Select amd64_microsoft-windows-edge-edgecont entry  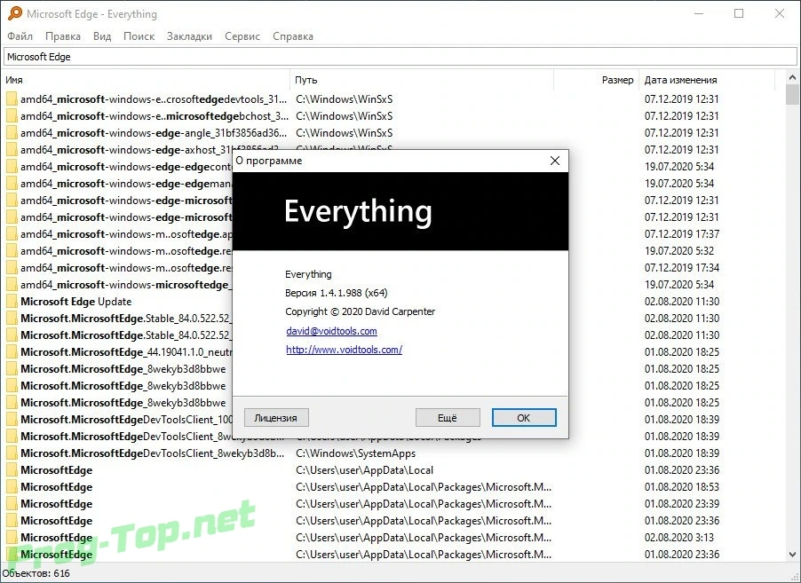point(126,167)
